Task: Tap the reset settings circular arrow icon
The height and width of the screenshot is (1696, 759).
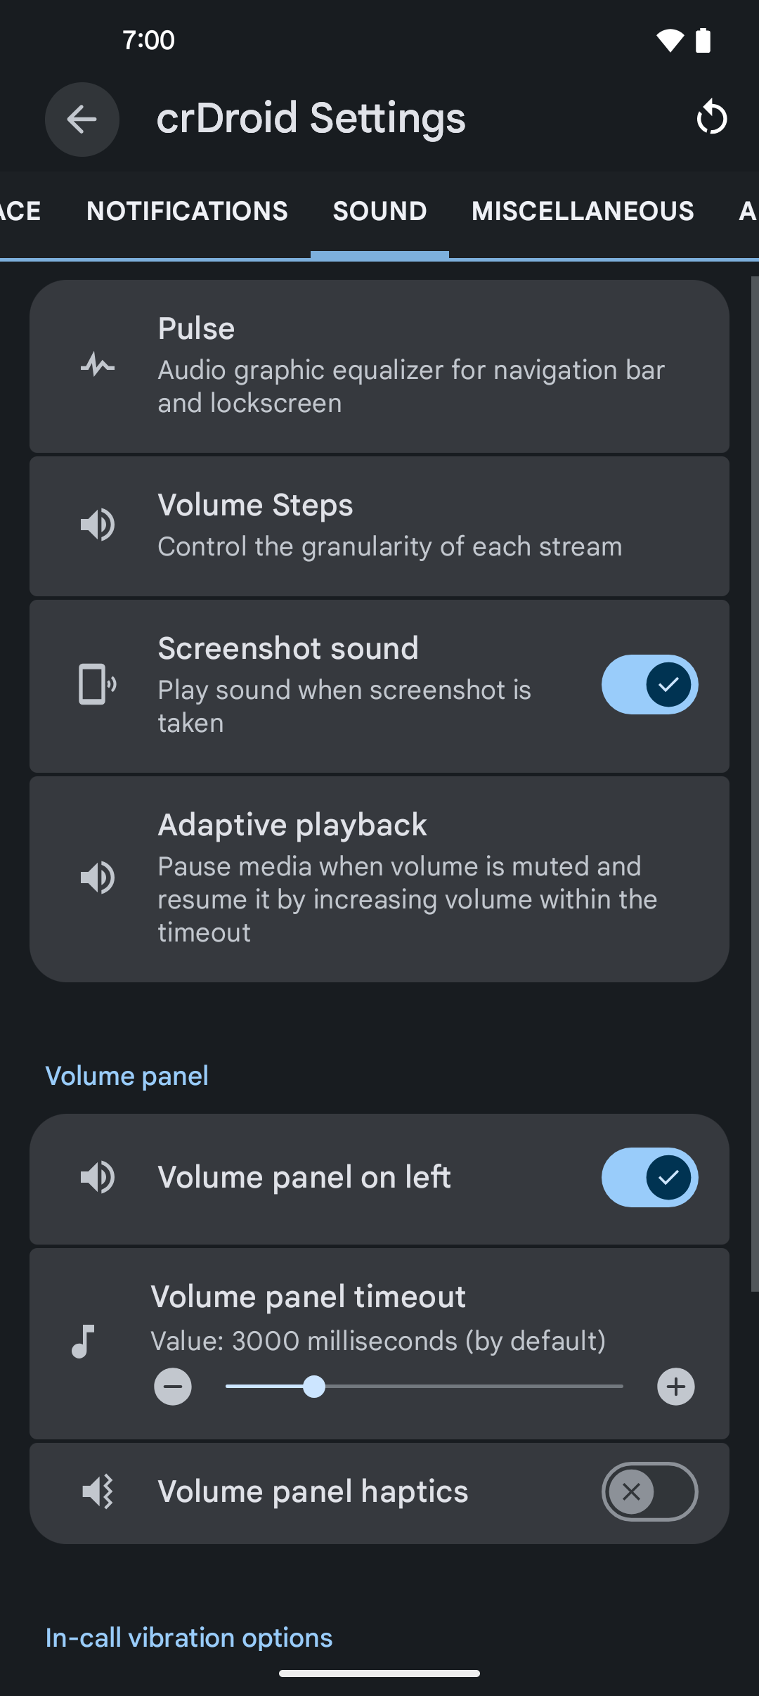Action: 711,117
